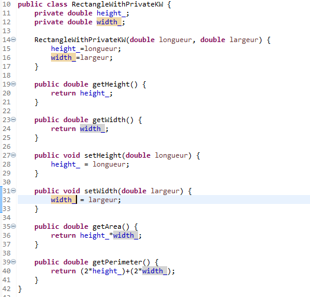This screenshot has height=297, width=310.
Task: Click the highlighted width_ on line 16
Action: pos(63,58)
